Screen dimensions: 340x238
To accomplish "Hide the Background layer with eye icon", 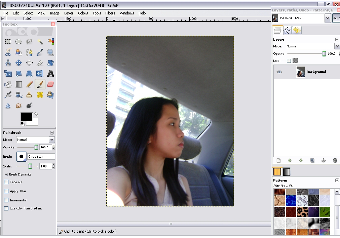I will click(279, 72).
